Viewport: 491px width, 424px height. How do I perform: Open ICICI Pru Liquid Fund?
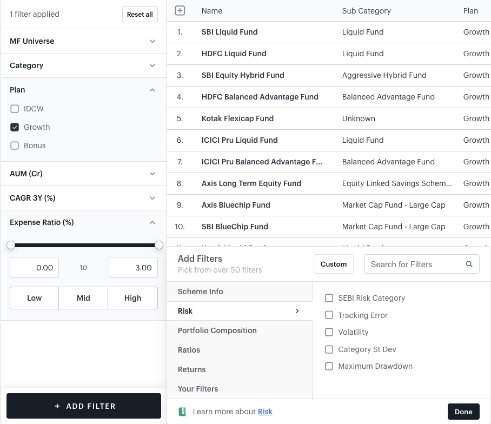tap(240, 140)
